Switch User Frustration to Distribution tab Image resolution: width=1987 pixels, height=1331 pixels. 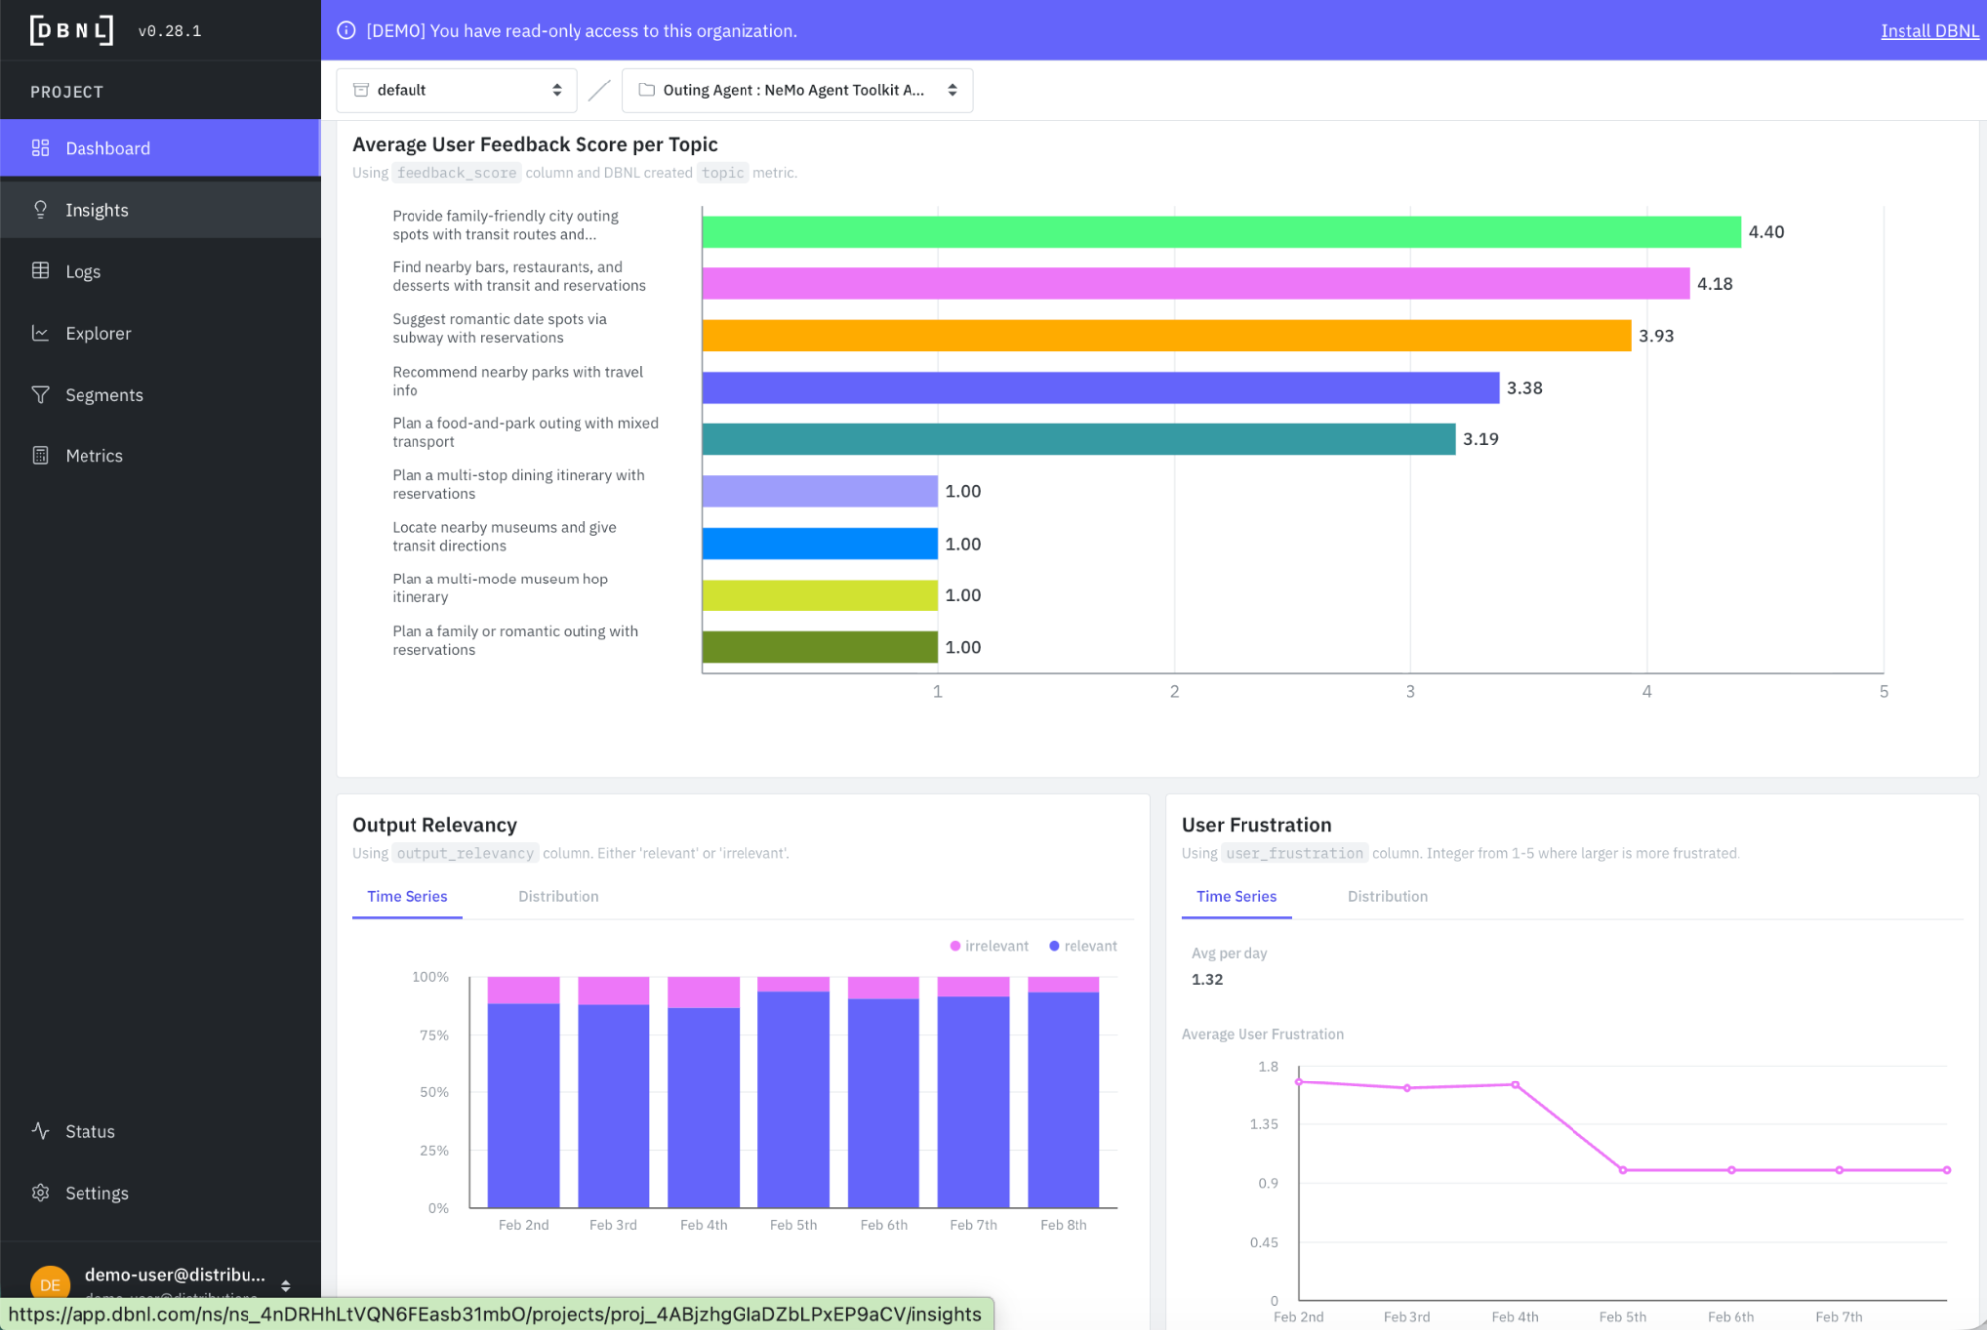point(1387,896)
